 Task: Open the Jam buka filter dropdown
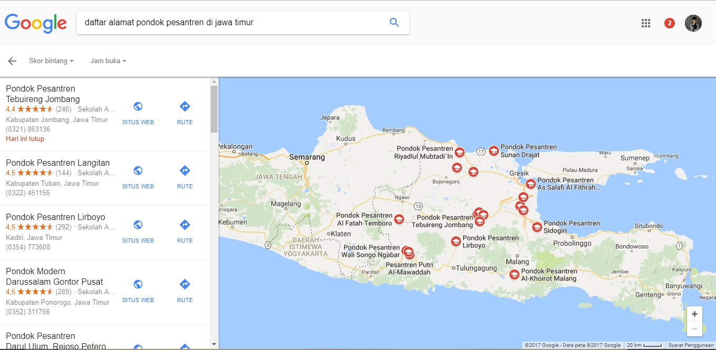pos(109,61)
